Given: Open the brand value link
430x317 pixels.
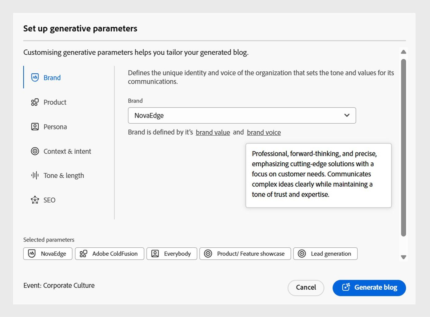Looking at the screenshot, I should tap(213, 132).
